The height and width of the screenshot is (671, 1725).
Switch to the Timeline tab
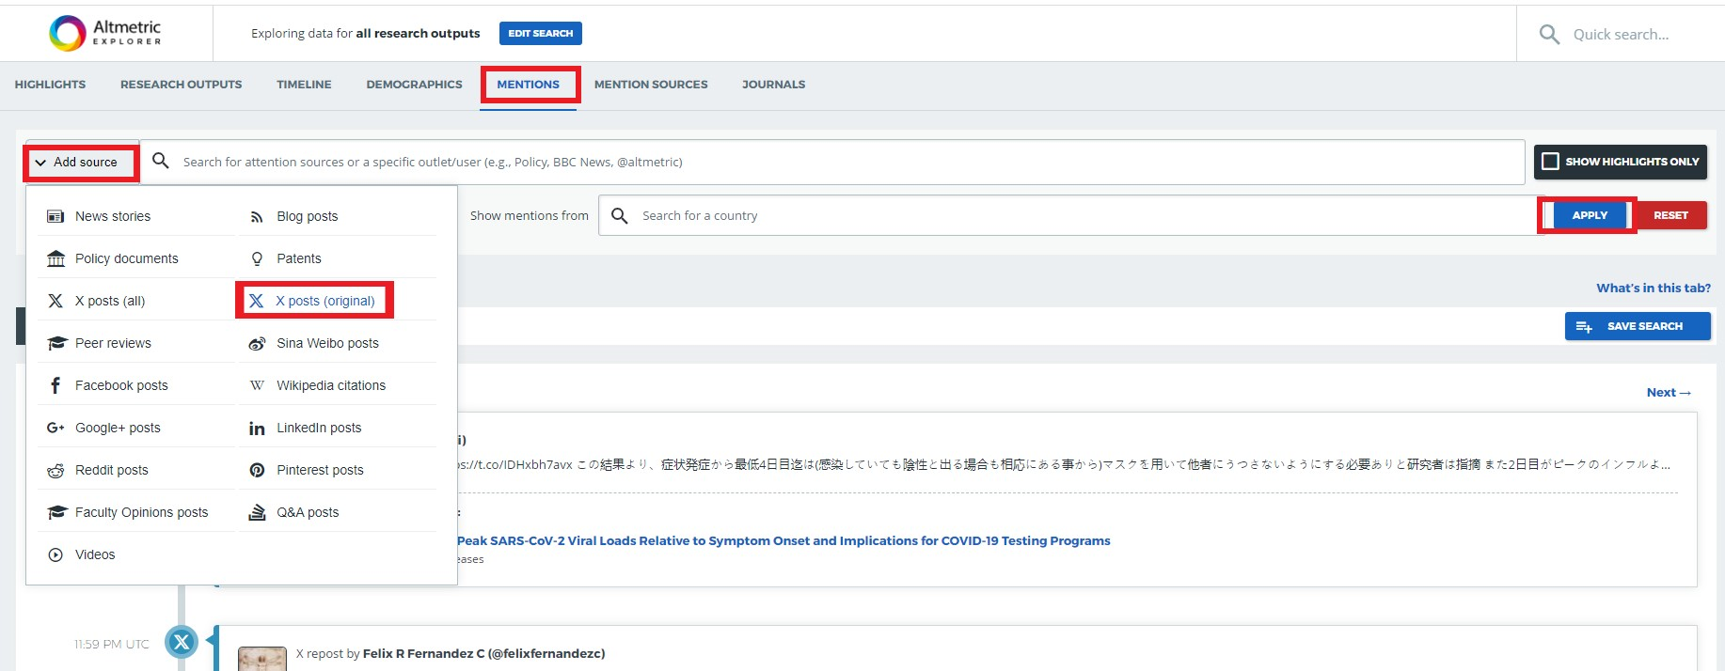pos(304,85)
